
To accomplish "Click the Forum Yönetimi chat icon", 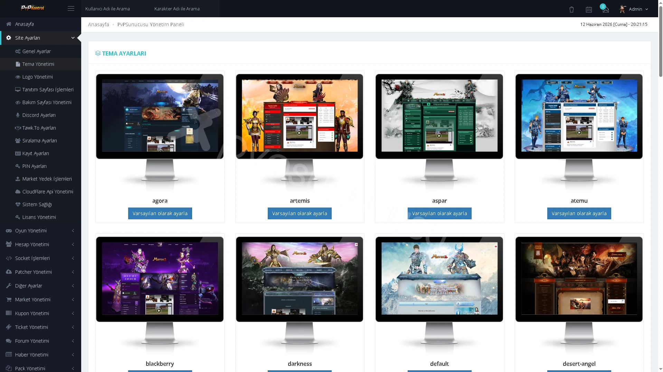I will point(9,341).
